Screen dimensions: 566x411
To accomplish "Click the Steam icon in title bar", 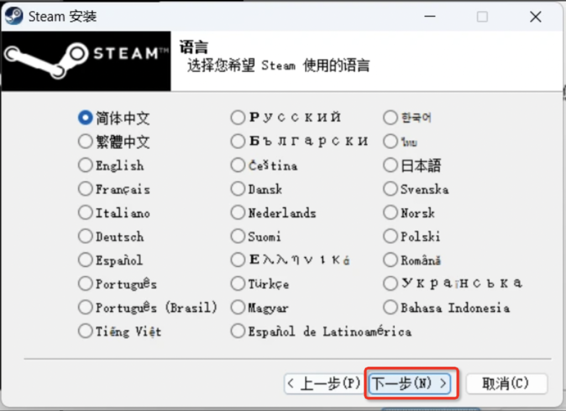I will (x=14, y=16).
